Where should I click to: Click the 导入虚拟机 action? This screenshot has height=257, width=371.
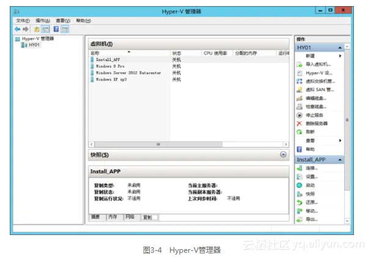[x=314, y=64]
